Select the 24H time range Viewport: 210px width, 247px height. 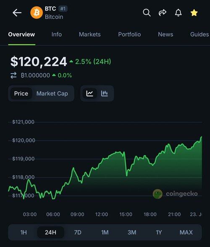tap(51, 232)
